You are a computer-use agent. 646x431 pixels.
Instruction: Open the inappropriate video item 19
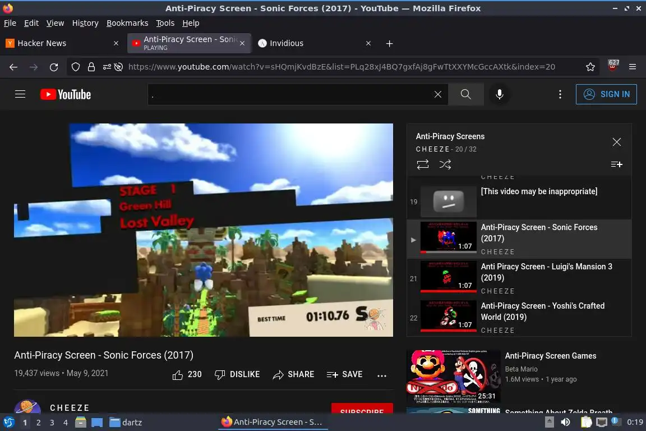coord(519,201)
